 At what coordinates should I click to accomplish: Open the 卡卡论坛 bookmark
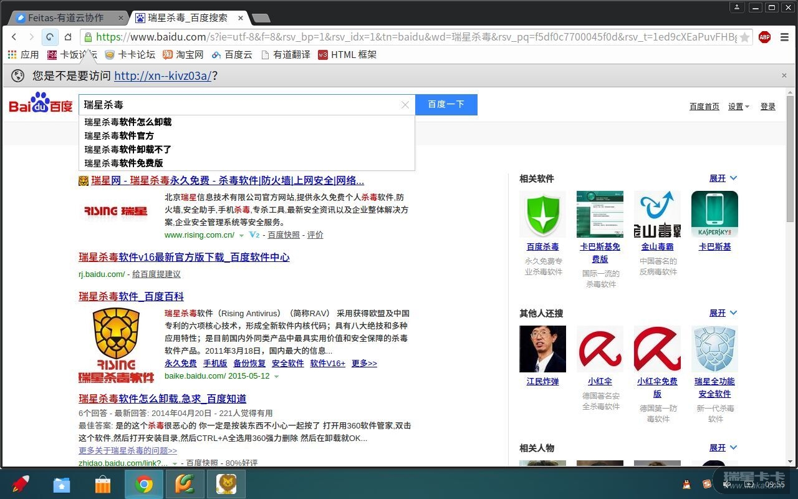(x=130, y=55)
